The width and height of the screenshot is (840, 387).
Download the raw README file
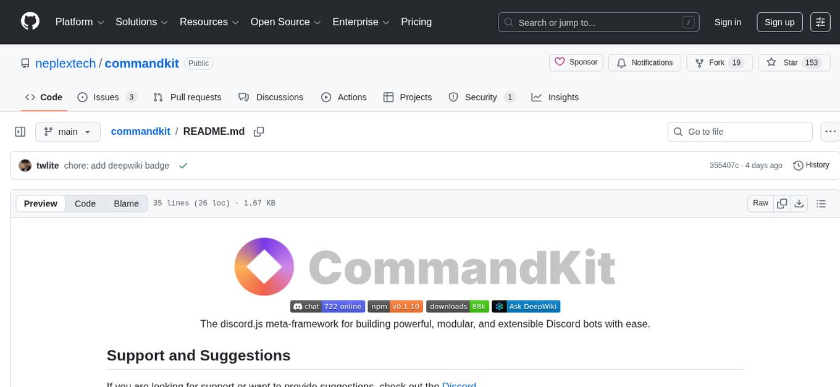pyautogui.click(x=799, y=203)
